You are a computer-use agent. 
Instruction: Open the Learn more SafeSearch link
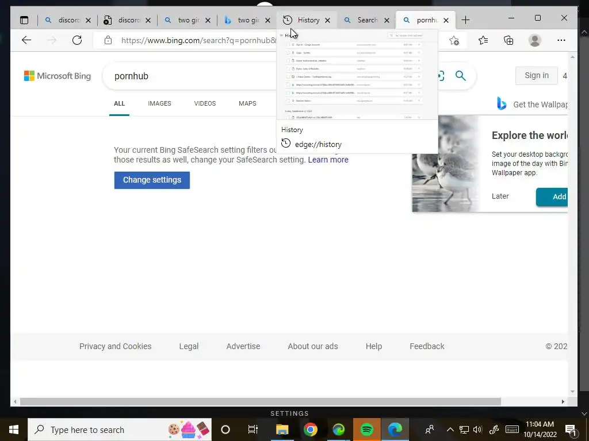coord(328,160)
